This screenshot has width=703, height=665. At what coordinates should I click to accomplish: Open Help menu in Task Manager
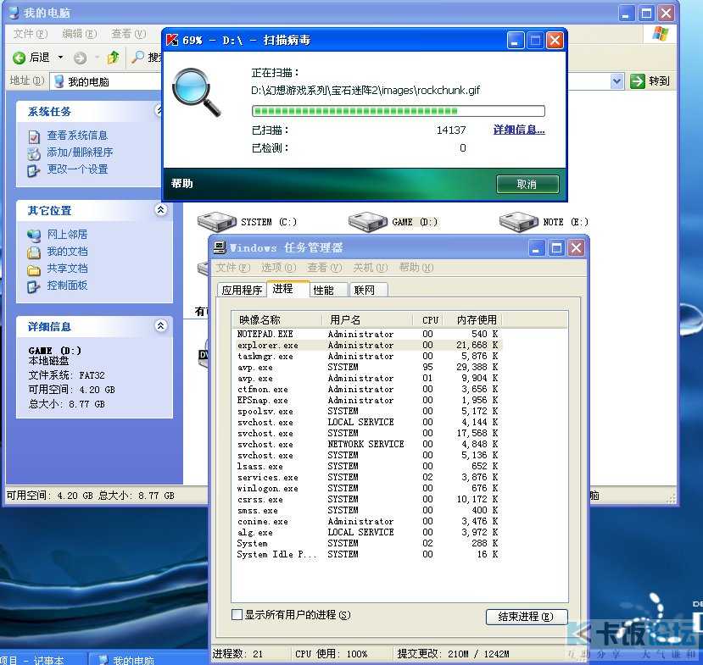pos(416,268)
